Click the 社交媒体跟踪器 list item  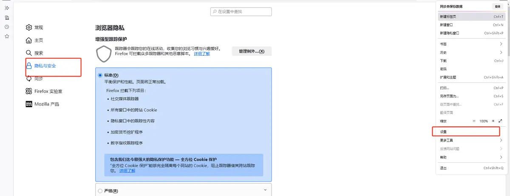click(x=125, y=99)
